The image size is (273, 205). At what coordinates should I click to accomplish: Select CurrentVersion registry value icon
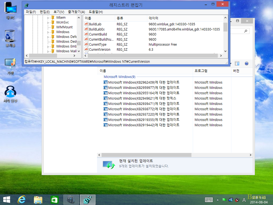(86, 49)
